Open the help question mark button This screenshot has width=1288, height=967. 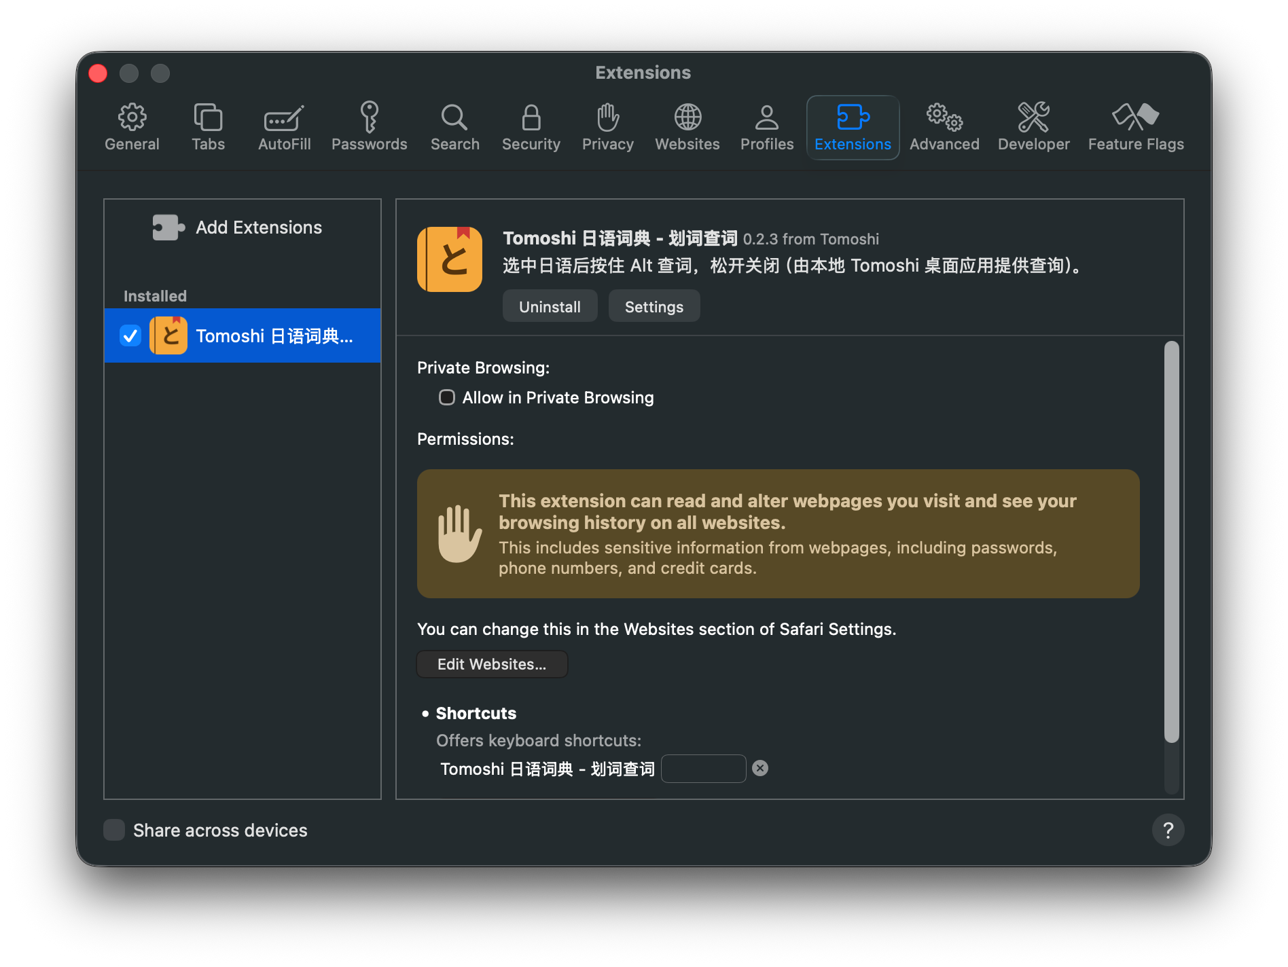coord(1168,830)
